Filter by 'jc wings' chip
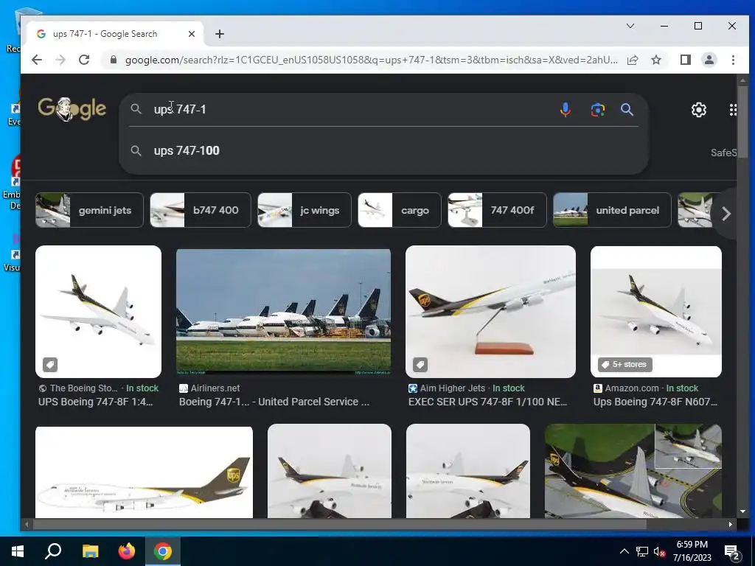 click(x=305, y=210)
